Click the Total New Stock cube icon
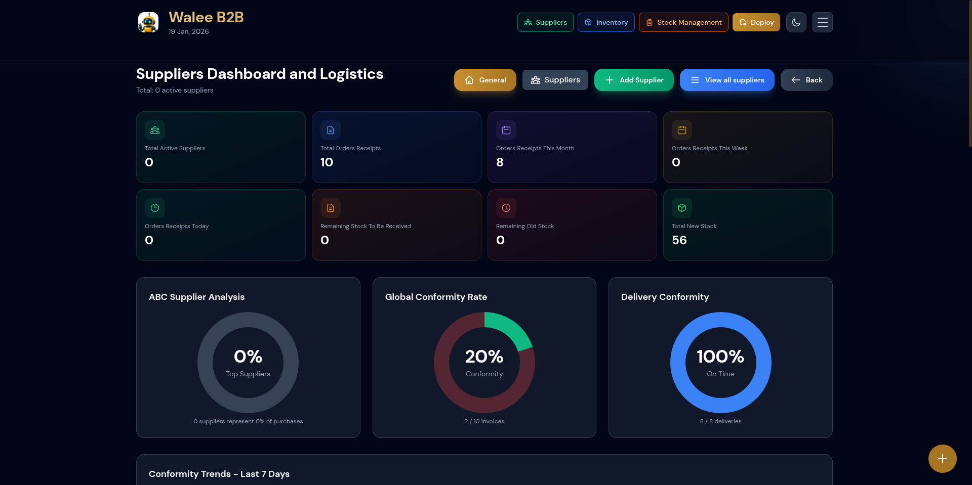This screenshot has height=485, width=972. [x=682, y=208]
